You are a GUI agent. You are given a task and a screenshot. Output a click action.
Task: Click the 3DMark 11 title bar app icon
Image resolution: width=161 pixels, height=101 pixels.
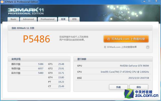[x=3, y=2]
